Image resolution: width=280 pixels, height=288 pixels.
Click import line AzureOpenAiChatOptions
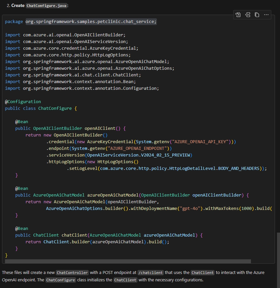[90, 68]
